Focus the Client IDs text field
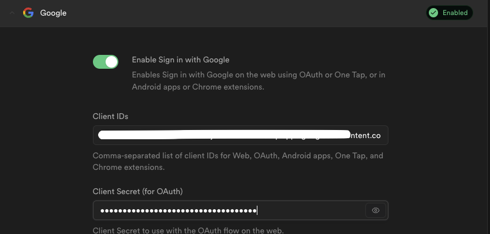Viewport: 490px width, 234px height. 240,135
